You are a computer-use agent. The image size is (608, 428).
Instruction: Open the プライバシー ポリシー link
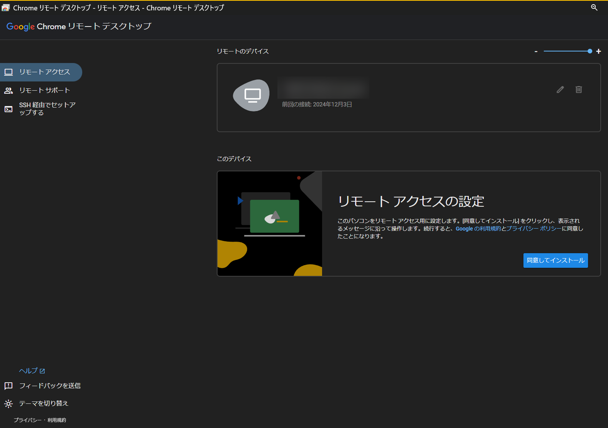534,229
